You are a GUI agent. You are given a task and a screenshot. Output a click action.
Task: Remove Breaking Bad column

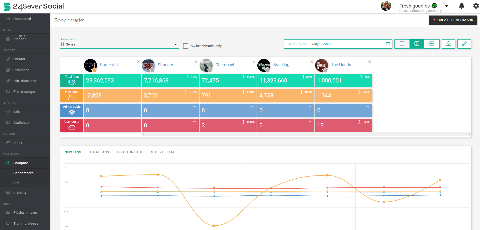[312, 62]
